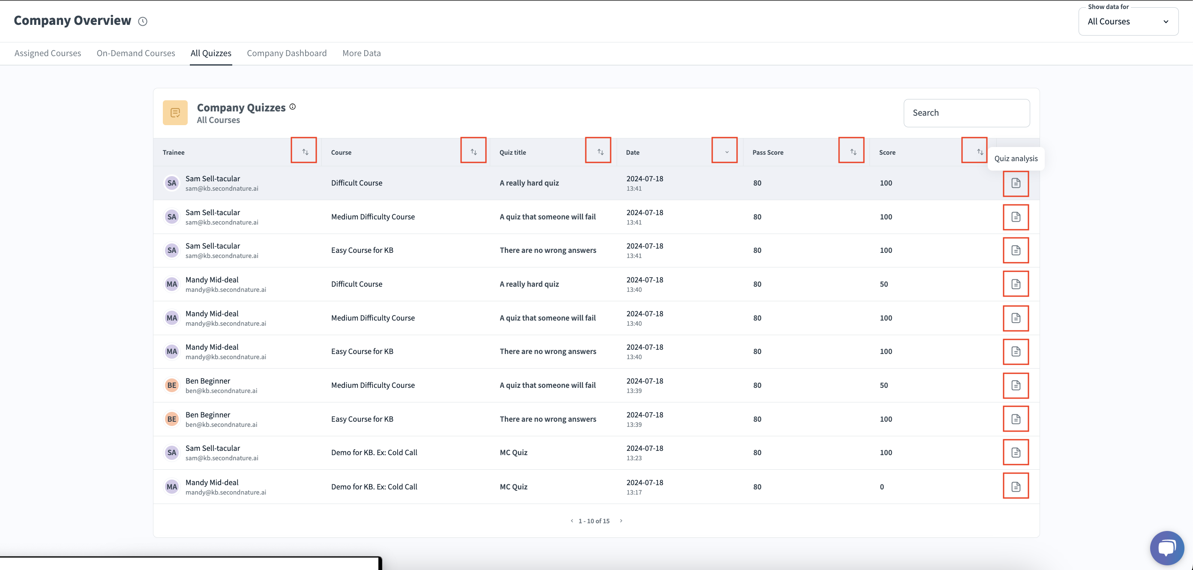Sort table by Trainee column

305,152
